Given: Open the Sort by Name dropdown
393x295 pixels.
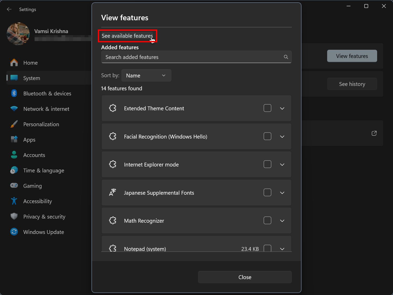Looking at the screenshot, I should [x=146, y=75].
